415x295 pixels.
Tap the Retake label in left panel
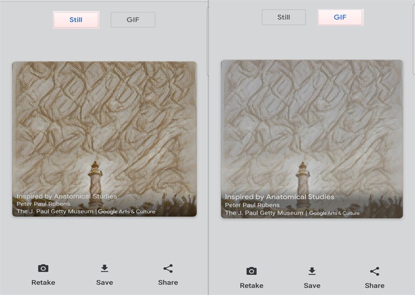[x=43, y=283]
